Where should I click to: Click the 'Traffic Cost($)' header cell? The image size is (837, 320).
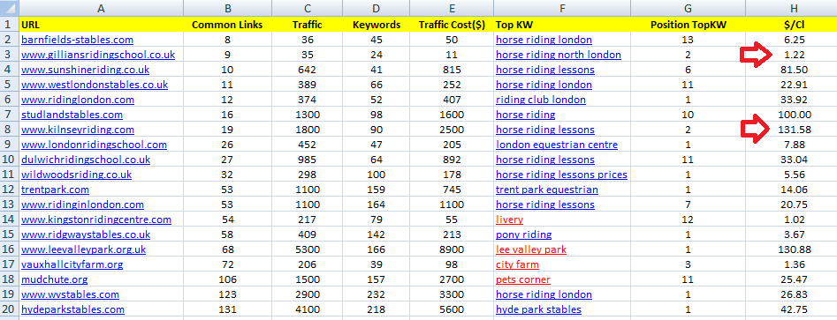click(453, 25)
